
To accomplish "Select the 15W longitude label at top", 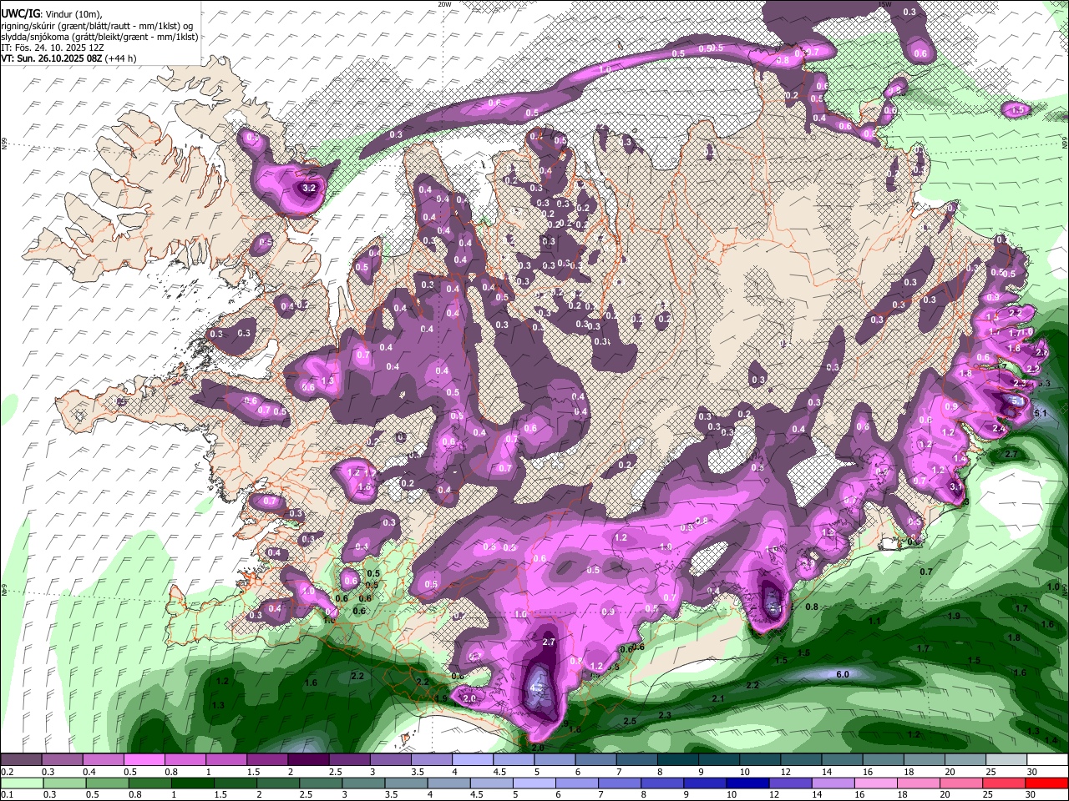I will [885, 4].
